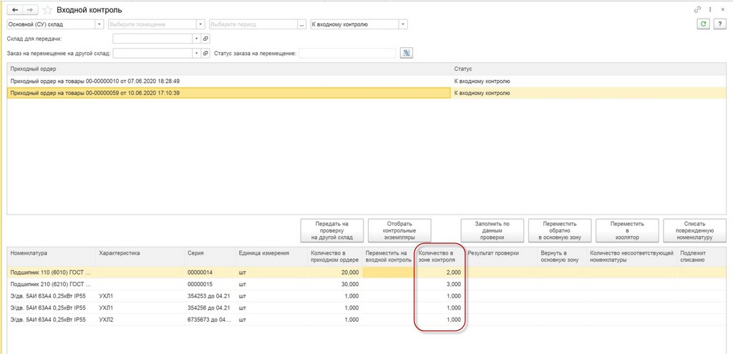The height and width of the screenshot is (354, 733).
Task: Open the Склад для передачи record icon
Action: click(x=205, y=39)
